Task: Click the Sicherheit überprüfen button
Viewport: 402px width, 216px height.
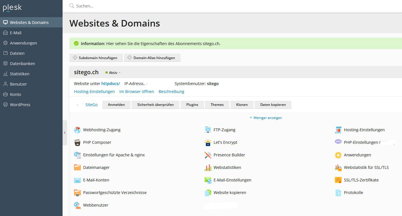Action: (x=155, y=105)
